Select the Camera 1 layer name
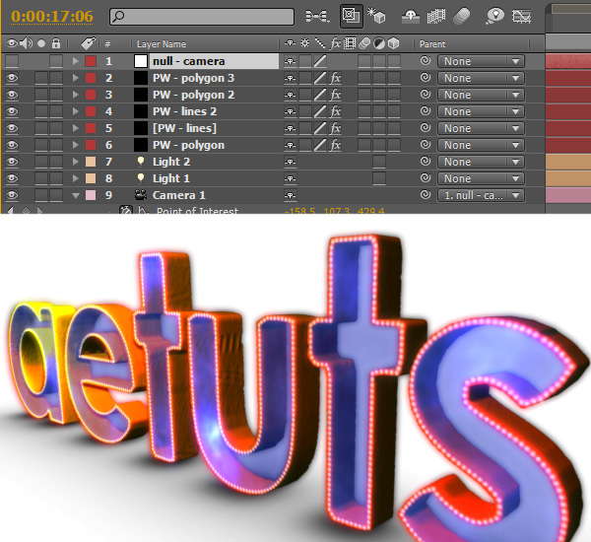Image resolution: width=591 pixels, height=542 pixels. (x=179, y=195)
